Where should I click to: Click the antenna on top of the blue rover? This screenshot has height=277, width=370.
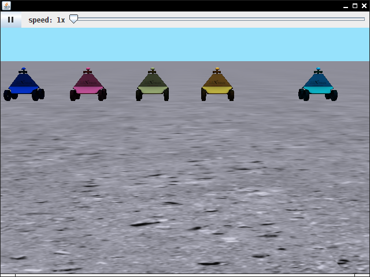(24, 70)
